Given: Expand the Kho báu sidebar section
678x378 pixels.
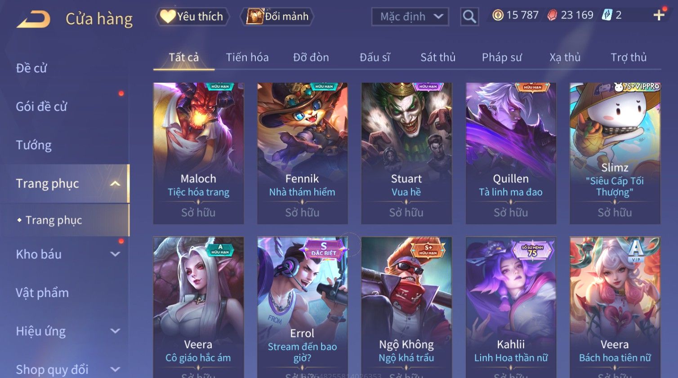Looking at the screenshot, I should tap(115, 254).
